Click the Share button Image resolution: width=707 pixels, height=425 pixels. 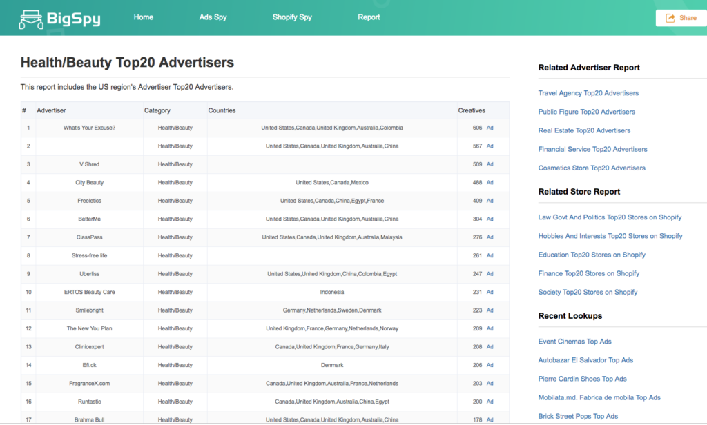click(x=681, y=18)
